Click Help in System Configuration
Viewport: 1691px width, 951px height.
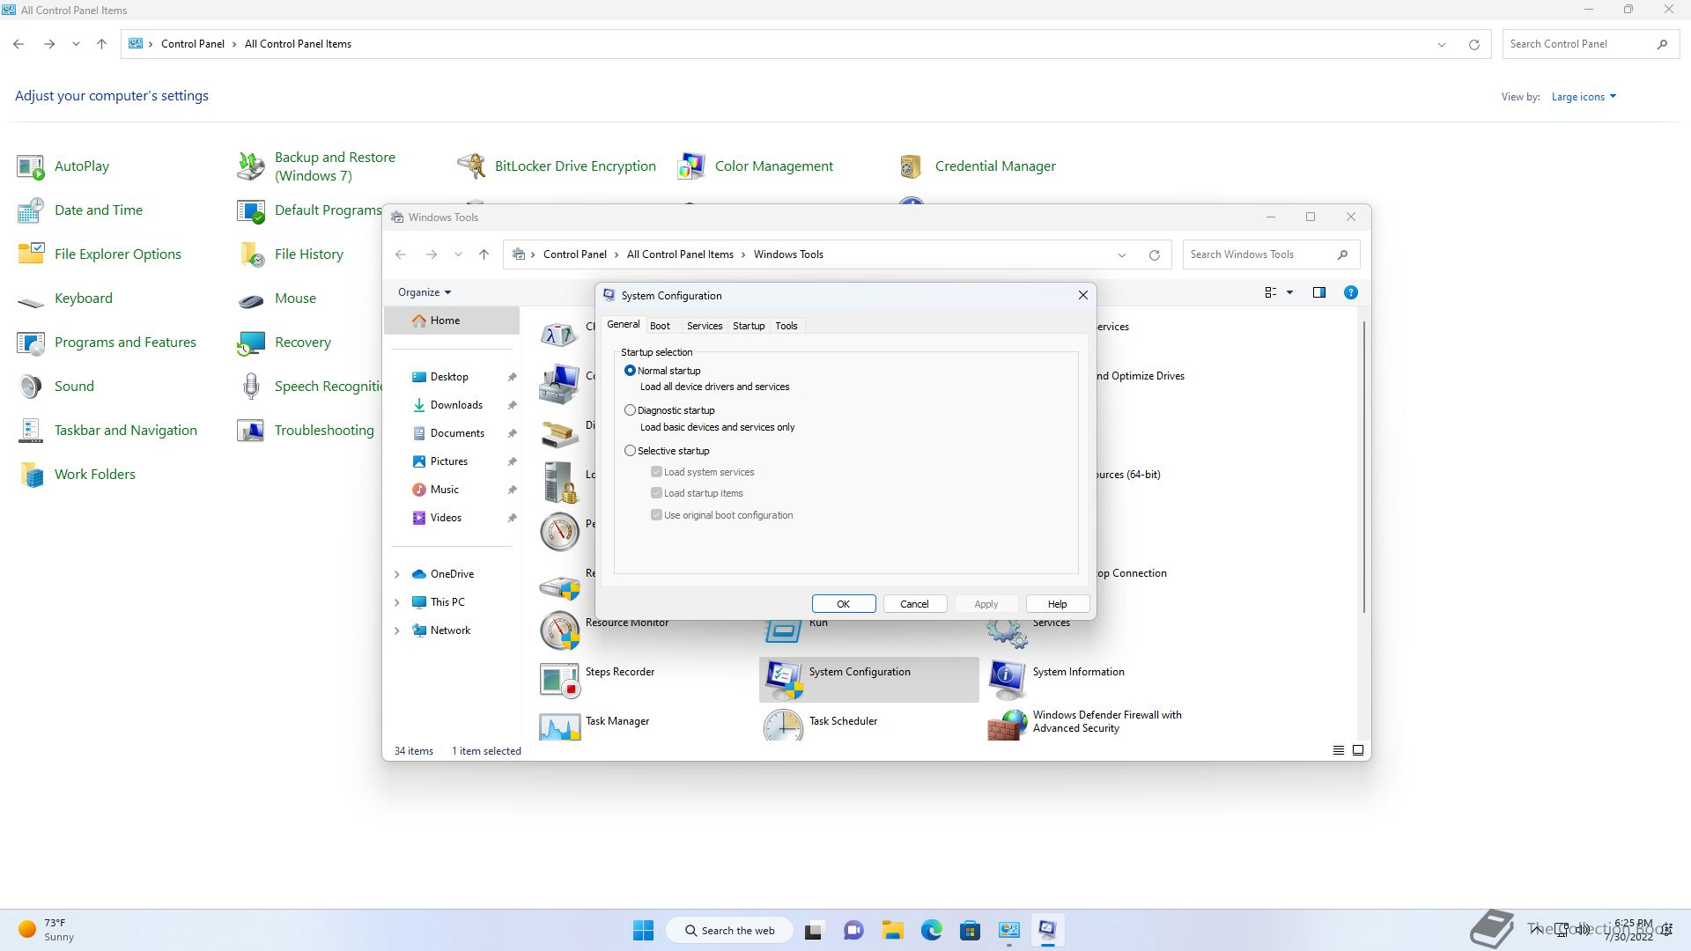coord(1057,604)
